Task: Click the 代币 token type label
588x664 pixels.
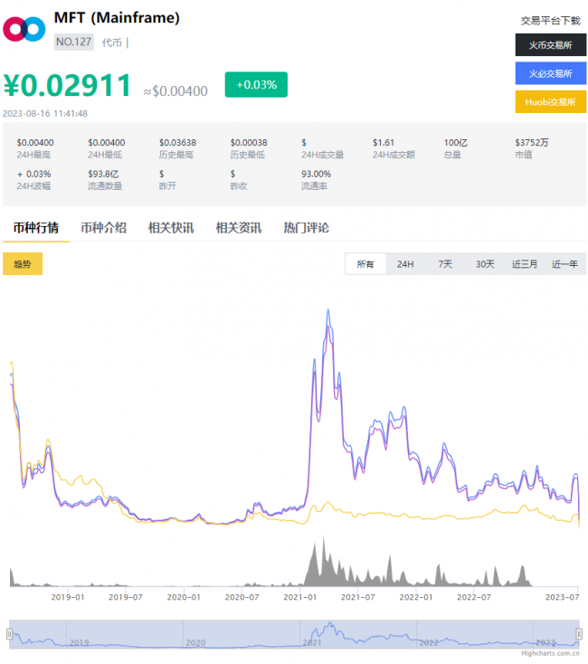Action: [x=112, y=43]
